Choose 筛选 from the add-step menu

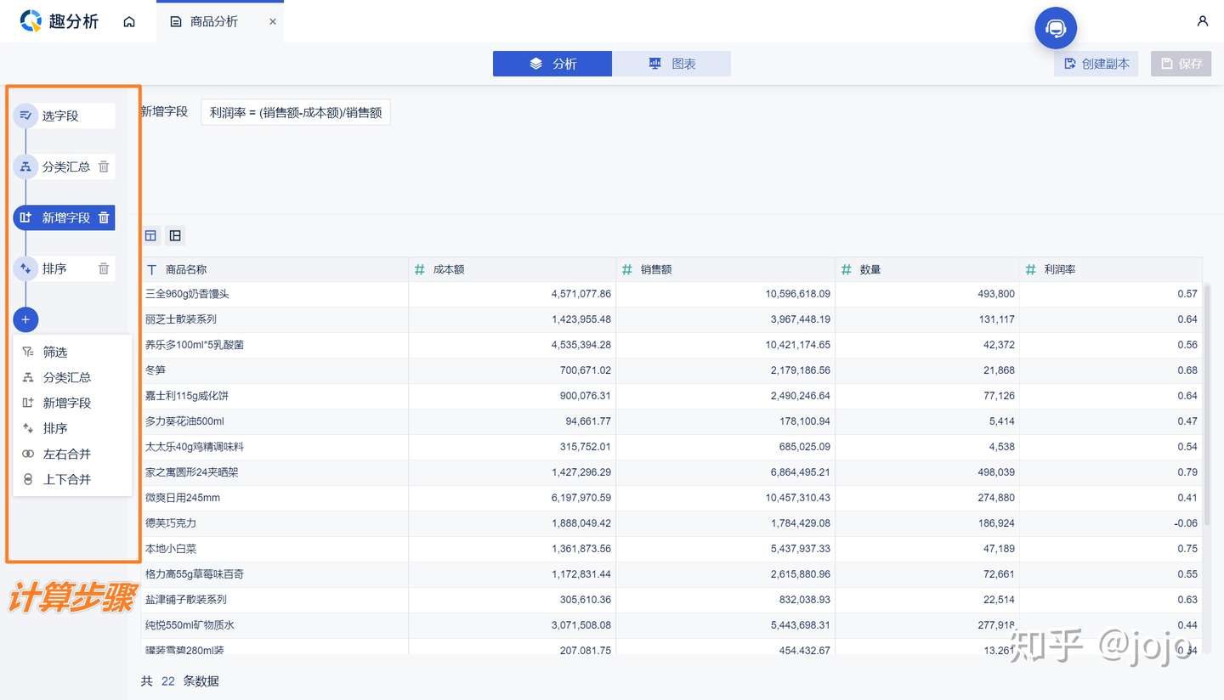pos(72,352)
